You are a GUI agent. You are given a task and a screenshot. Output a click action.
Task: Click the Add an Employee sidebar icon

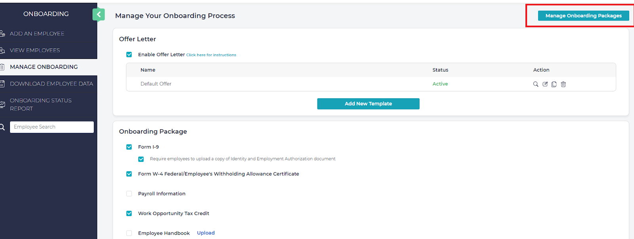click(x=2, y=34)
